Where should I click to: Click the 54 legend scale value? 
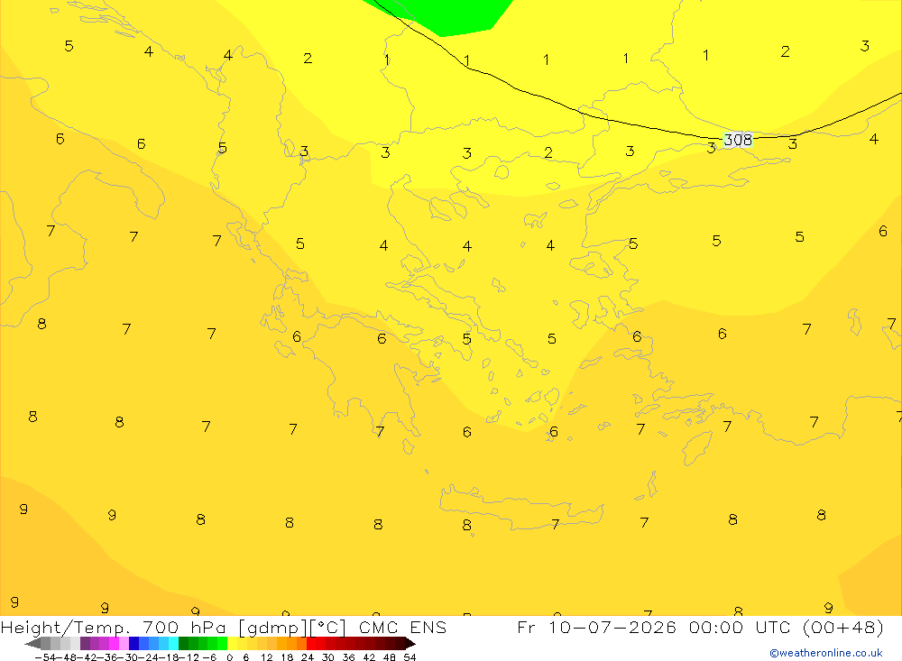pos(410,657)
